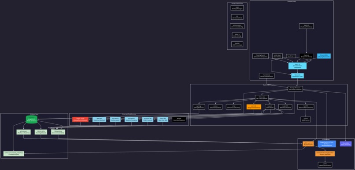Click the React 19 Server & Client Components node
The image size is (355, 170).
[297, 66]
